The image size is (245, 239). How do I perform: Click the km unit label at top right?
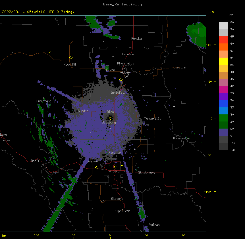(x=211, y=12)
